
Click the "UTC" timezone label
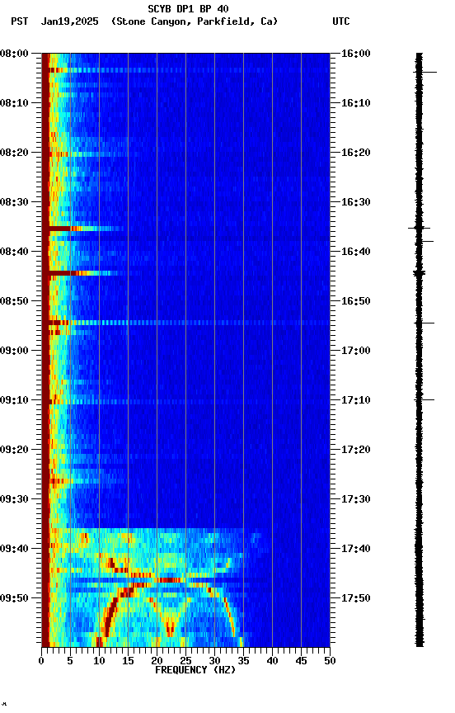(341, 21)
